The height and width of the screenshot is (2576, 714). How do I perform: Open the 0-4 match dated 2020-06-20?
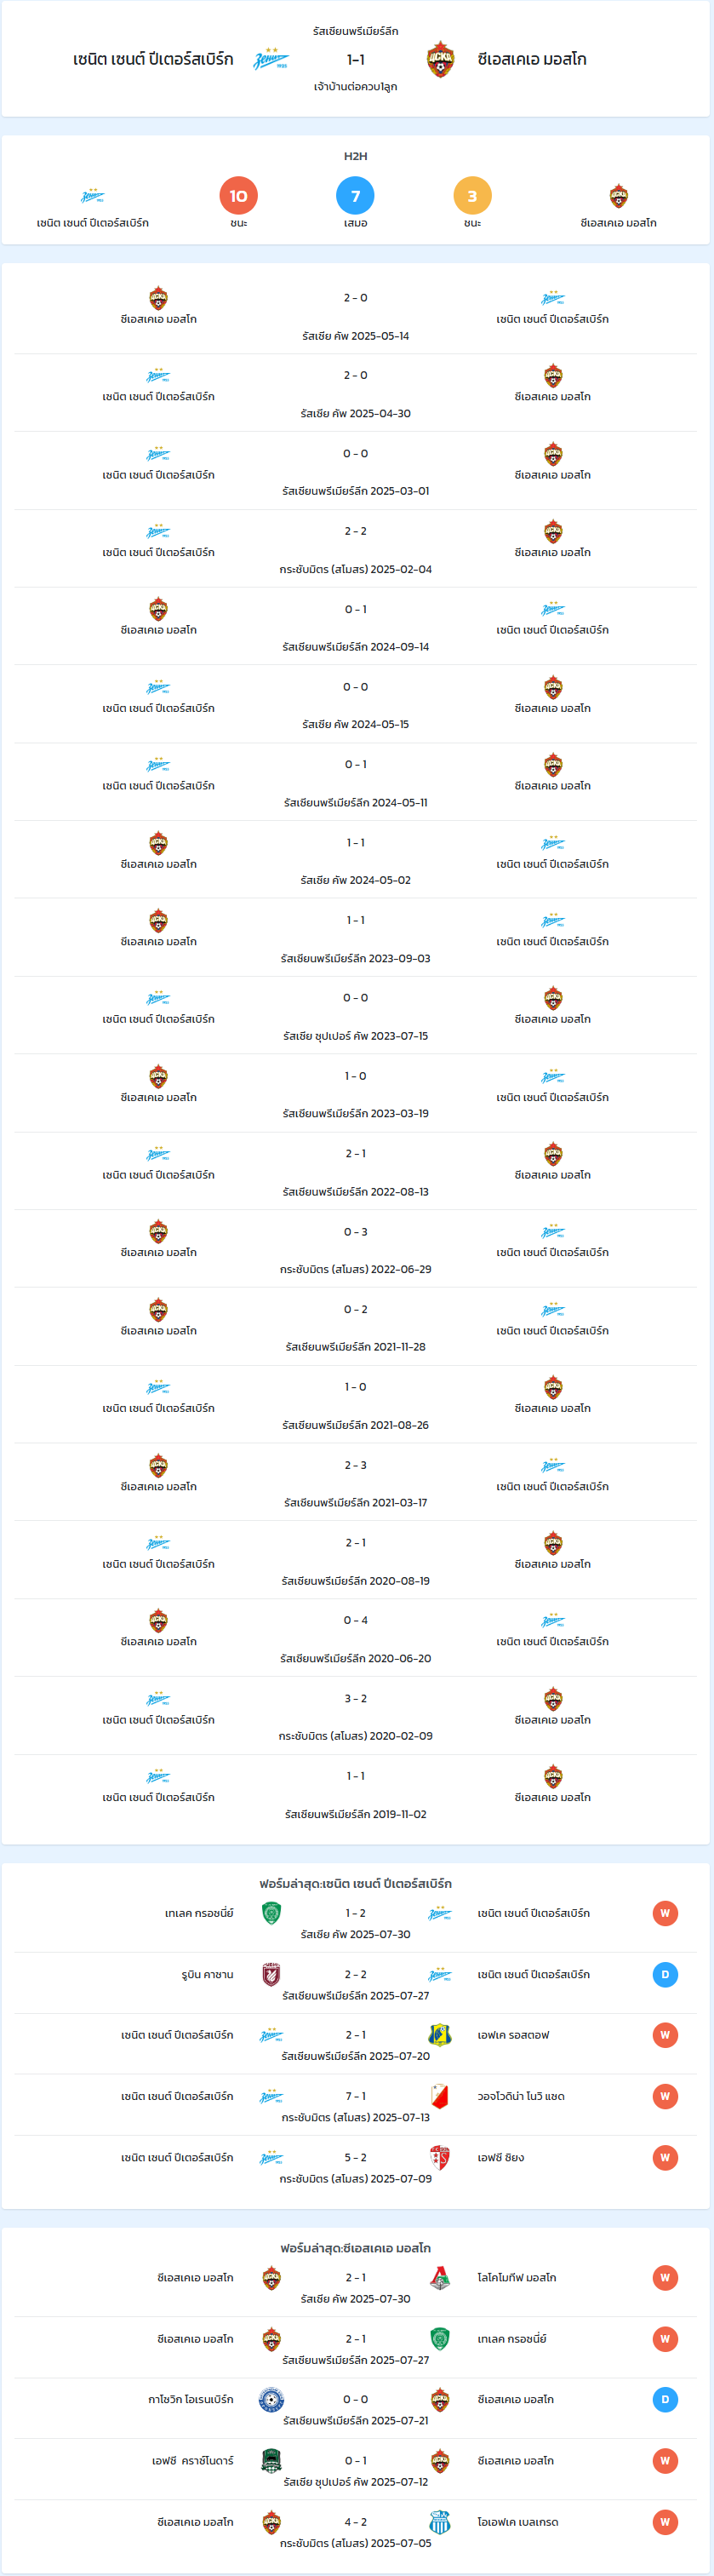coord(355,1638)
